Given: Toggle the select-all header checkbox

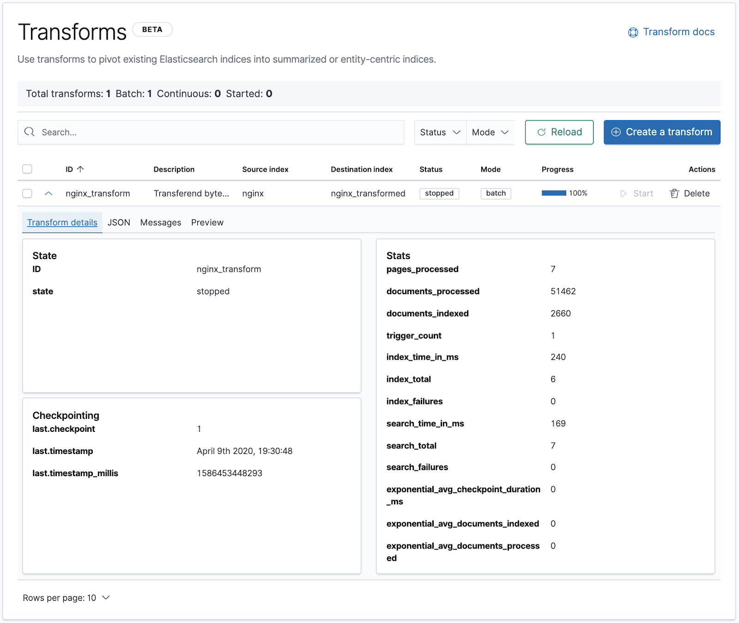Looking at the screenshot, I should (27, 169).
